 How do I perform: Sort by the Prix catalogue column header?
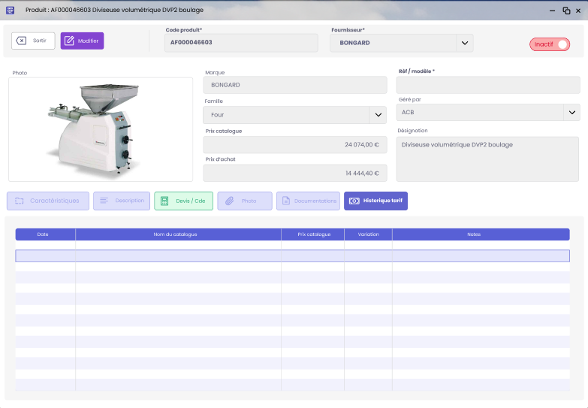click(x=313, y=234)
